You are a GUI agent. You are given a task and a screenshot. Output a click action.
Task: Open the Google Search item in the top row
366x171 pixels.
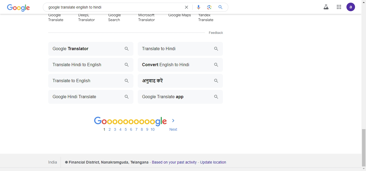(x=114, y=18)
